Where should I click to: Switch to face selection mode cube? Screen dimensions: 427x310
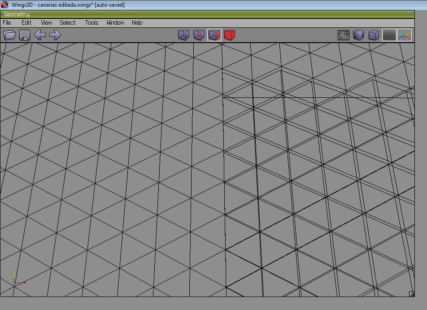click(214, 35)
